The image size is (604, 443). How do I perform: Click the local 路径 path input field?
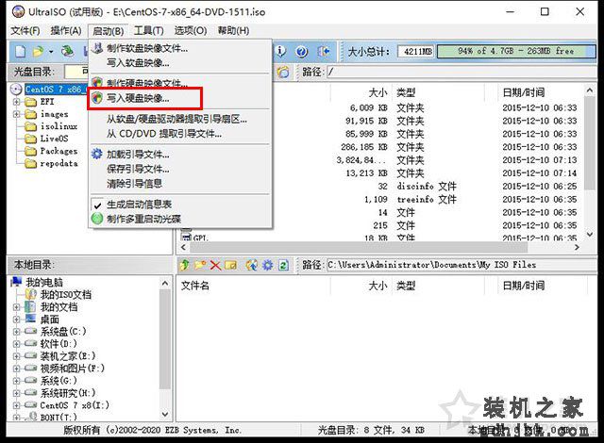click(461, 265)
